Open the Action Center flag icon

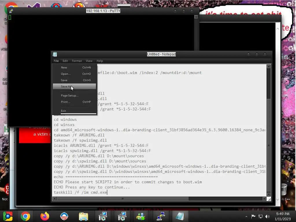253,216
